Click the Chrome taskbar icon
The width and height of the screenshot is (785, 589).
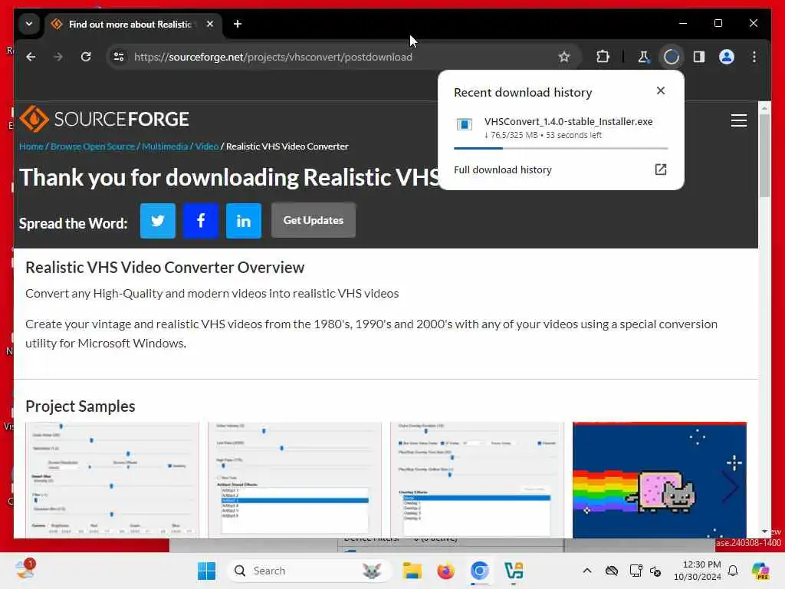click(x=480, y=571)
